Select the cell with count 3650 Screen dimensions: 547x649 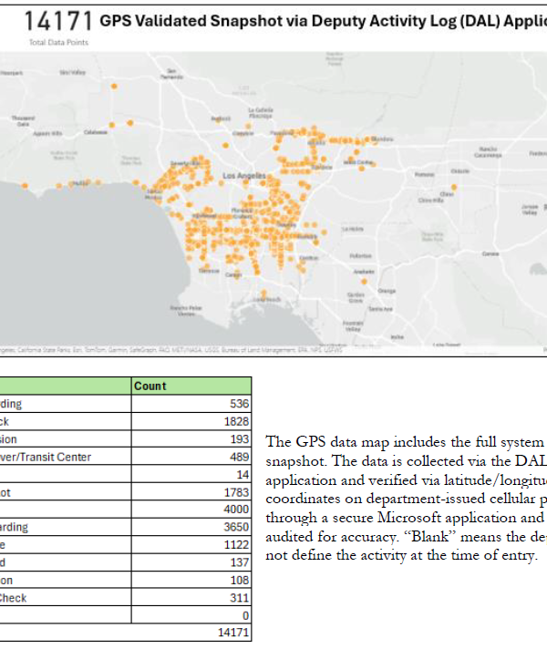pyautogui.click(x=191, y=527)
